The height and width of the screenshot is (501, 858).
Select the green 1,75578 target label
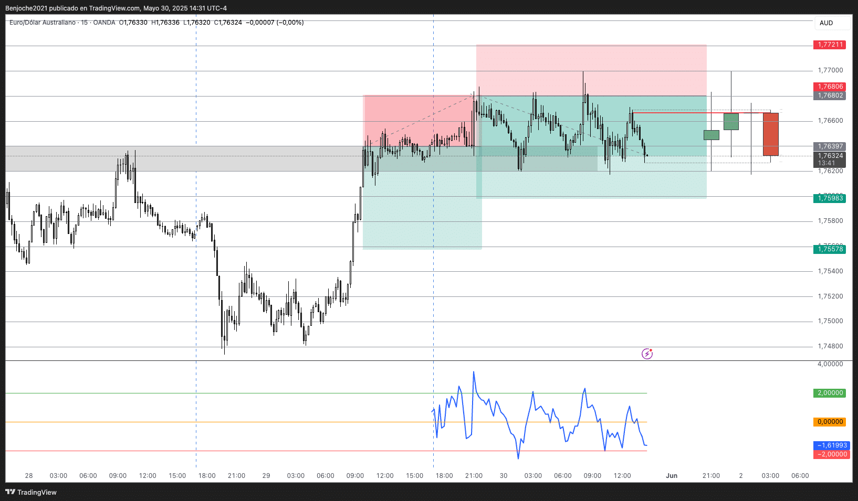tap(830, 249)
